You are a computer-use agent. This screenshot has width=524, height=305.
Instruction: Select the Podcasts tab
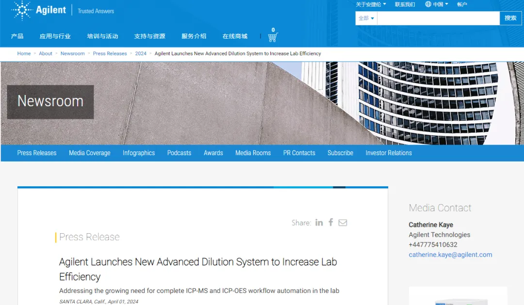179,153
